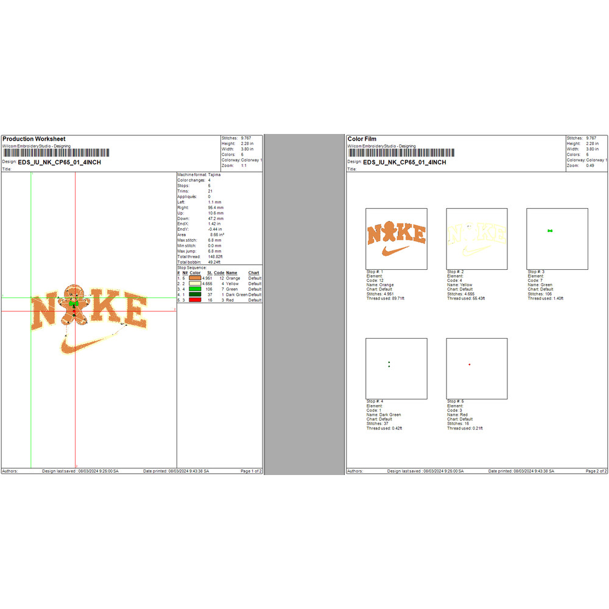The height and width of the screenshot is (609, 609).
Task: Click the Red color swatch in Stop Sequence
Action: 195,300
